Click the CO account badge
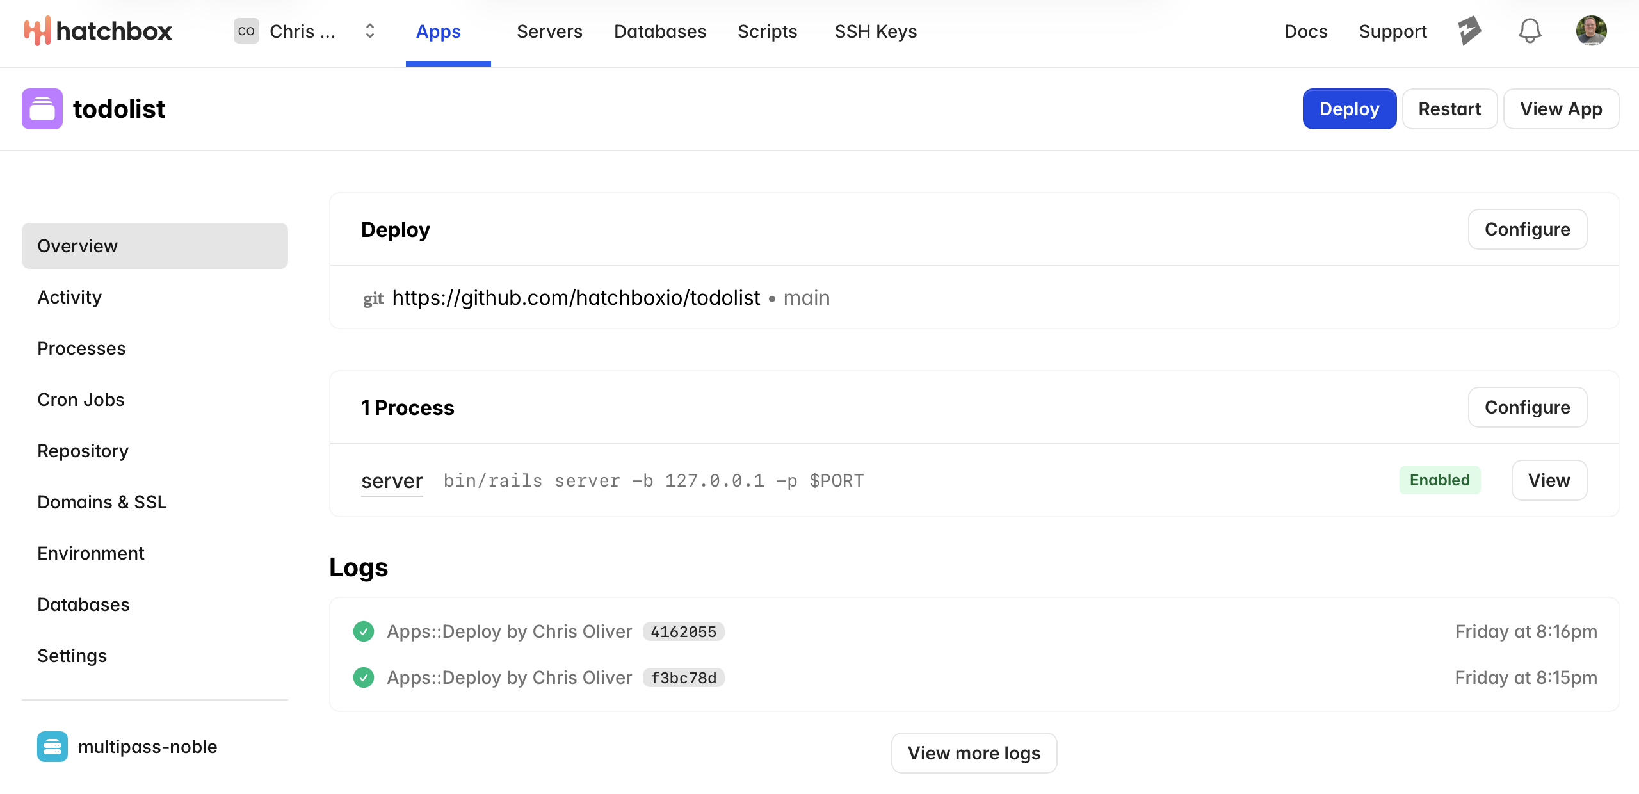The width and height of the screenshot is (1639, 794). tap(246, 31)
